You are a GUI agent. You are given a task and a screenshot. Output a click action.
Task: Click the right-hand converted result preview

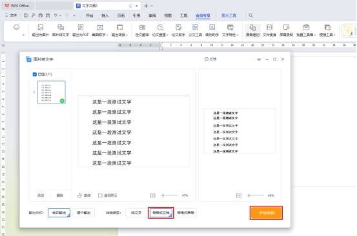240,131
